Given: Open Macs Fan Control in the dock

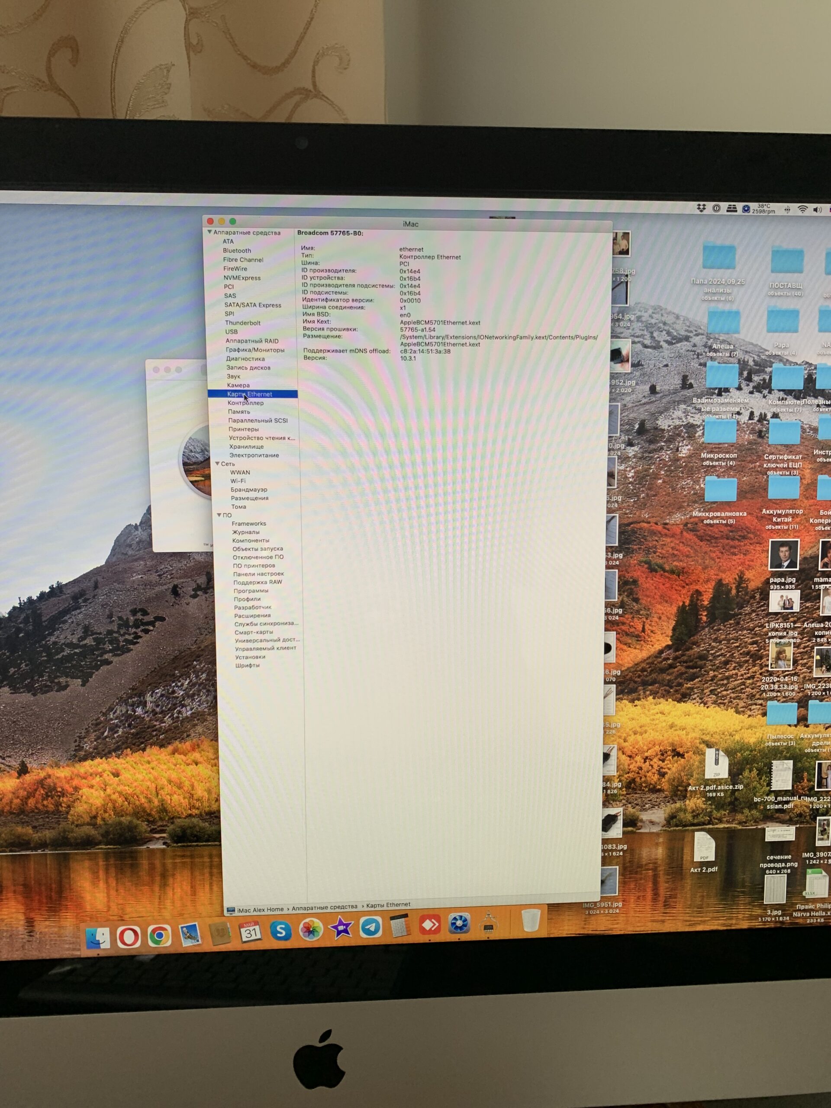Looking at the screenshot, I should coord(459,924).
